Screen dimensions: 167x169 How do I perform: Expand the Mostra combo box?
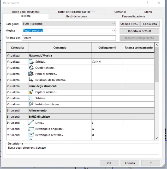[x=113, y=31]
